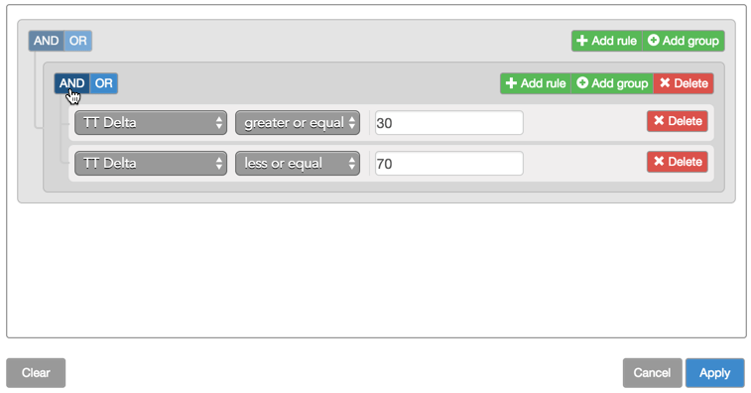Screen dimensions: 751x393
Task: Click the circled plus icon on the outer Add group button
Action: [x=654, y=41]
